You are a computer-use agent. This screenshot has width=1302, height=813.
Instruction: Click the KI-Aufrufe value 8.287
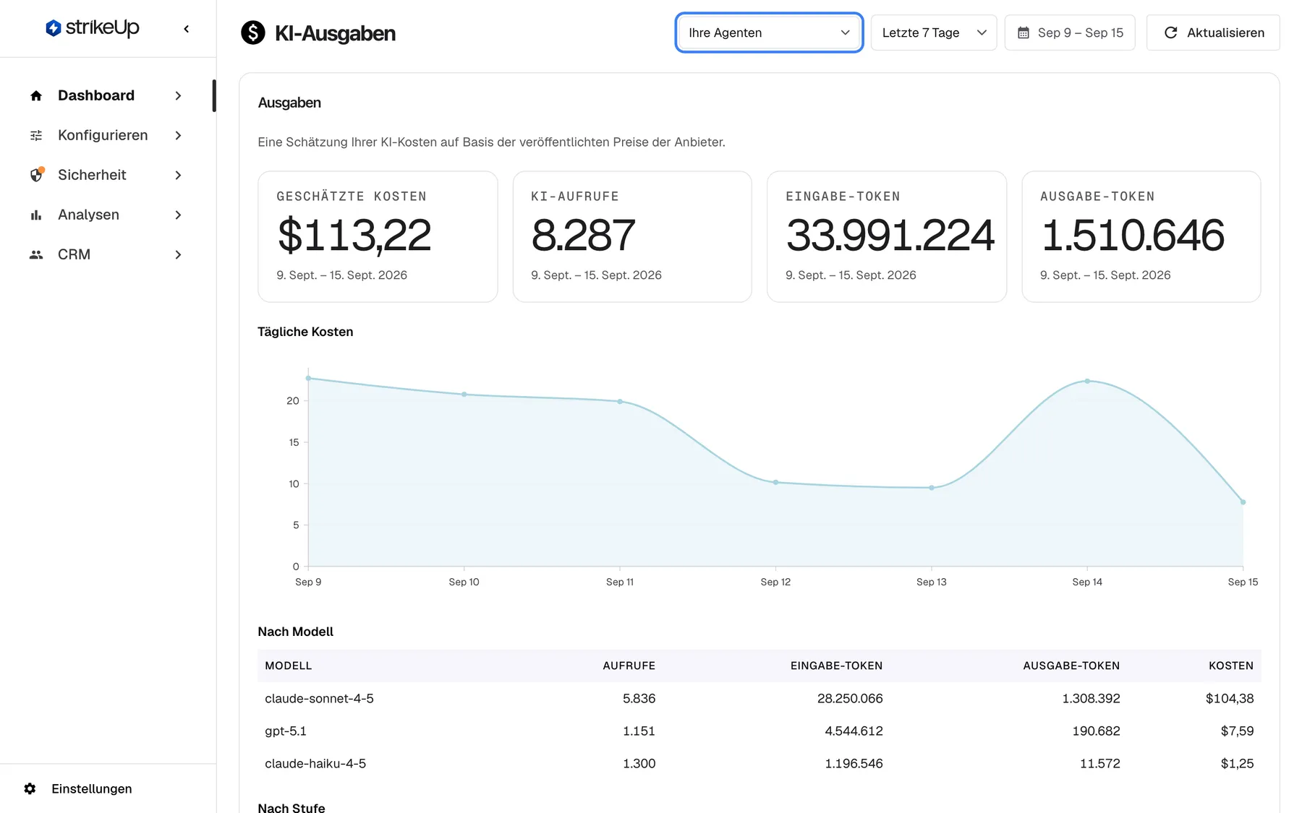click(583, 236)
